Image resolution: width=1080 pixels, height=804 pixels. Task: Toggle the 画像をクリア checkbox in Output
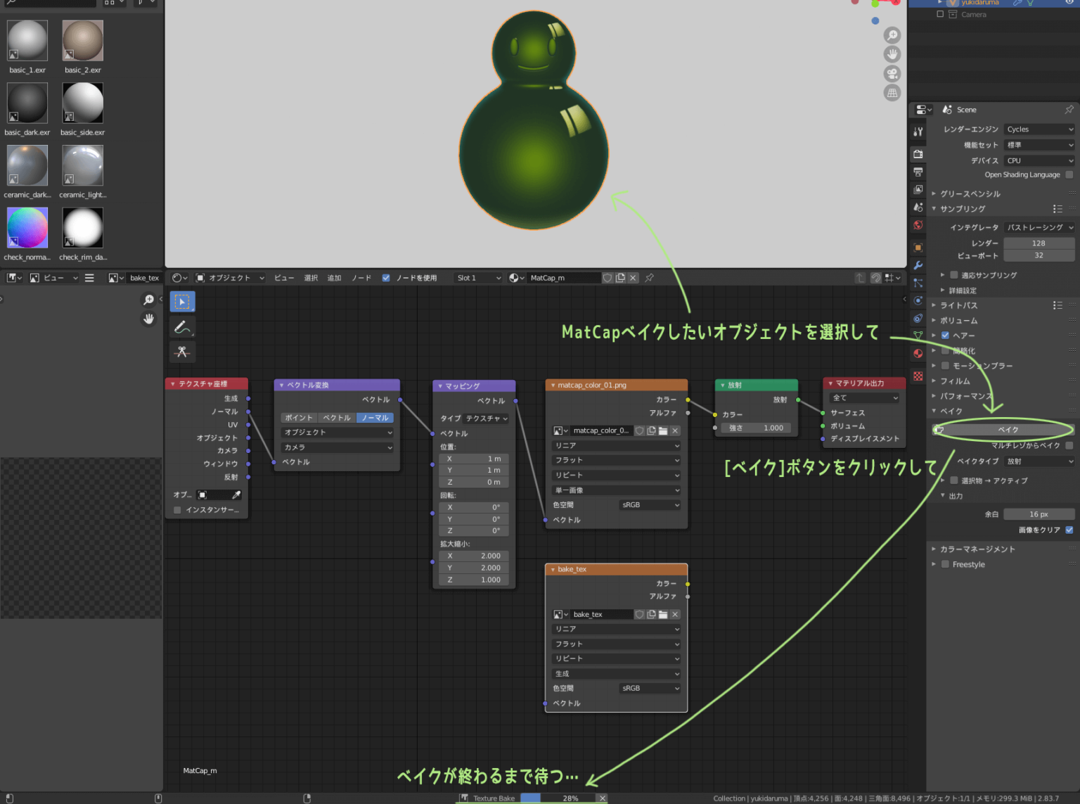[x=1069, y=530]
